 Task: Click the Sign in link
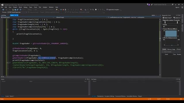click(177, 7)
